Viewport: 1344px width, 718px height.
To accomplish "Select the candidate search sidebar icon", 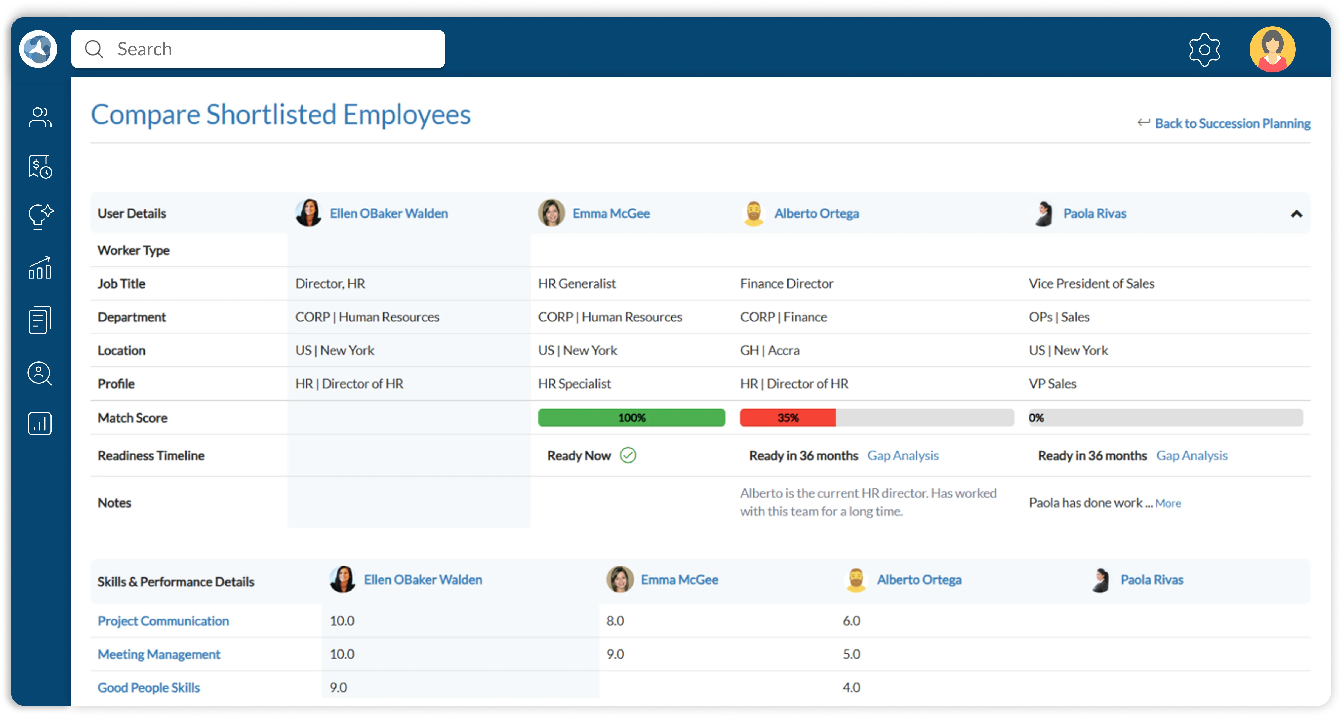I will tap(39, 374).
